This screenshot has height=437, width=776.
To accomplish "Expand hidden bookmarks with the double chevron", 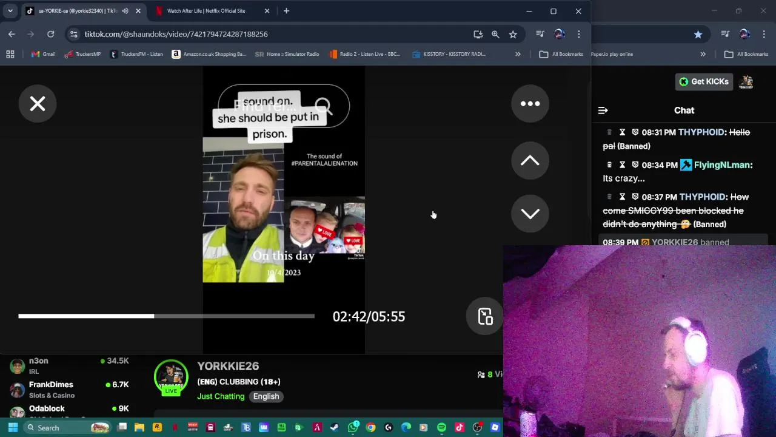I will tap(518, 54).
